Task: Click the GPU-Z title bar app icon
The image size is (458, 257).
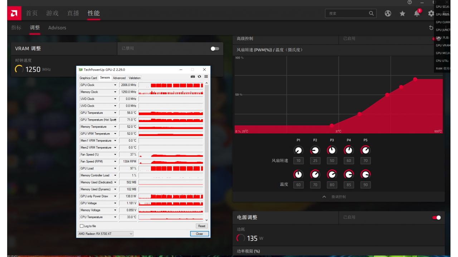Action: [x=81, y=70]
